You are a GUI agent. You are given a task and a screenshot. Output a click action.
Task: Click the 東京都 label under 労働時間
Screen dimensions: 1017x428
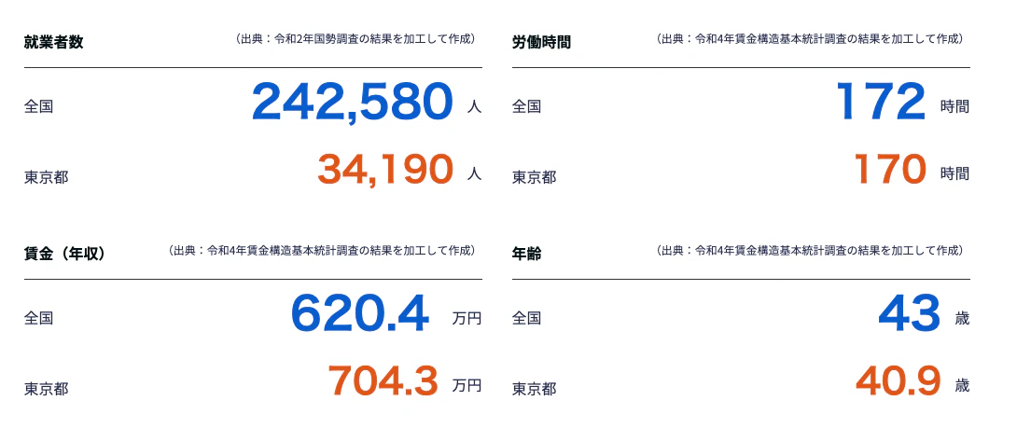[534, 176]
